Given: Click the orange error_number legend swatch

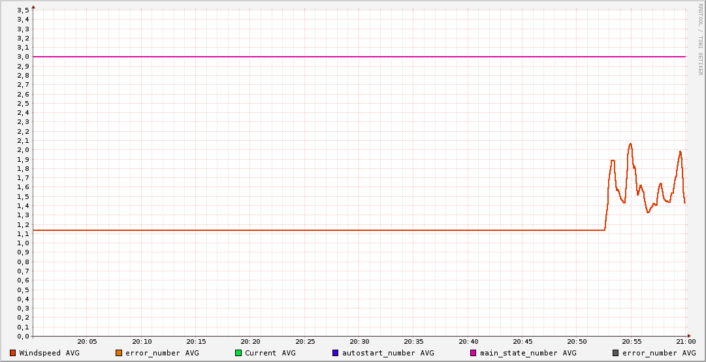Looking at the screenshot, I should [x=119, y=353].
